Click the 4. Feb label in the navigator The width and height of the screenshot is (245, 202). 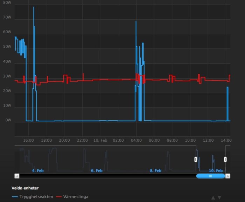(38, 170)
